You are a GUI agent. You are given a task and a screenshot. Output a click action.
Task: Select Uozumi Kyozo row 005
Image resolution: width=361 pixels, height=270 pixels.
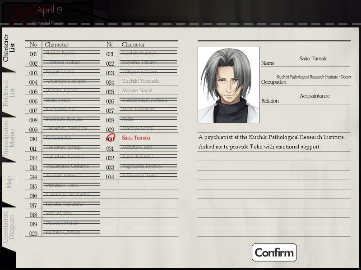(x=71, y=90)
